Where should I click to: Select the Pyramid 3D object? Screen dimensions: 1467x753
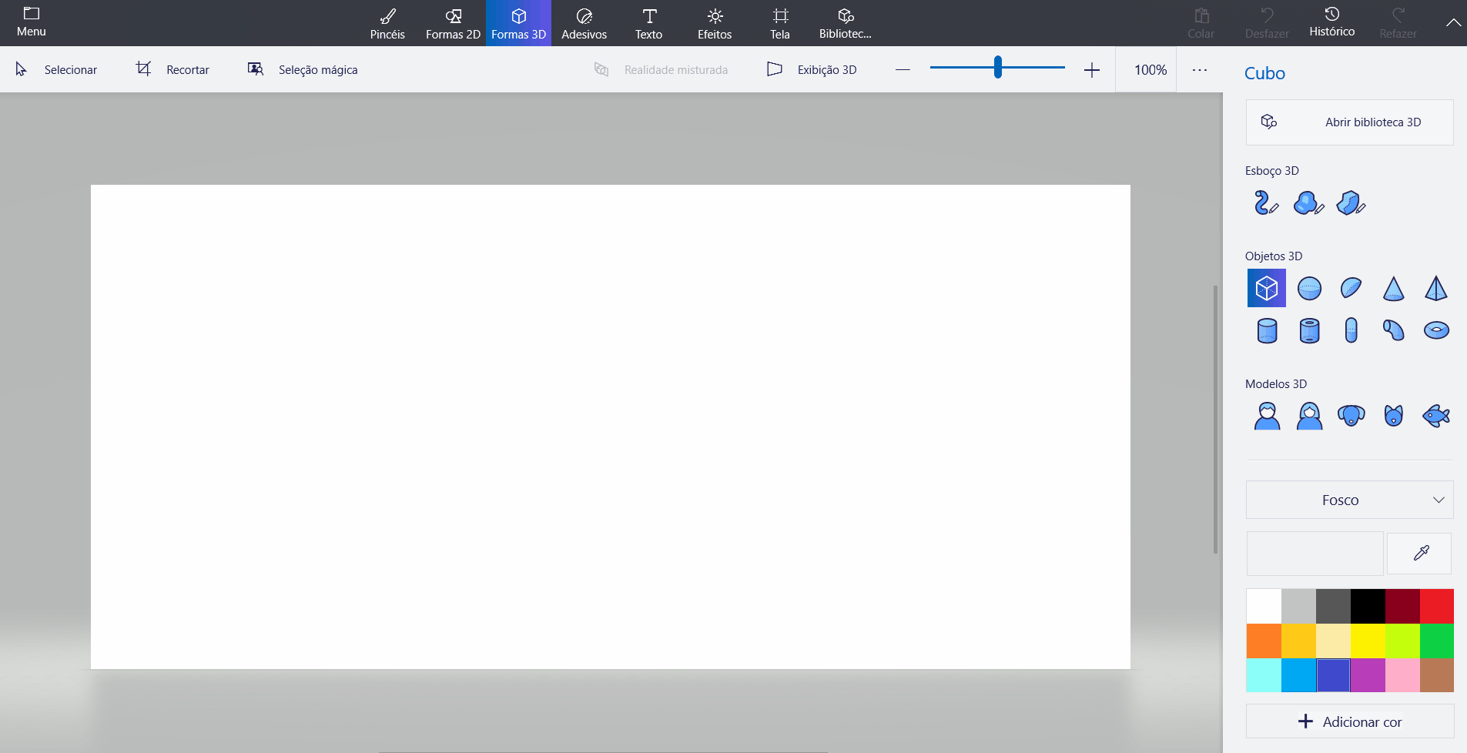point(1436,289)
